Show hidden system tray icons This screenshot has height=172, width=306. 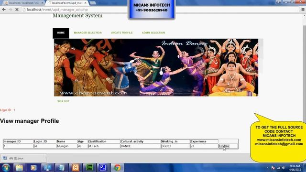[267, 168]
